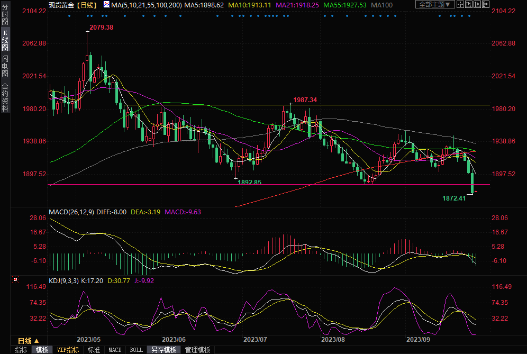
Task: Open the 闪电图 sidebar view
Action: pyautogui.click(x=5, y=66)
